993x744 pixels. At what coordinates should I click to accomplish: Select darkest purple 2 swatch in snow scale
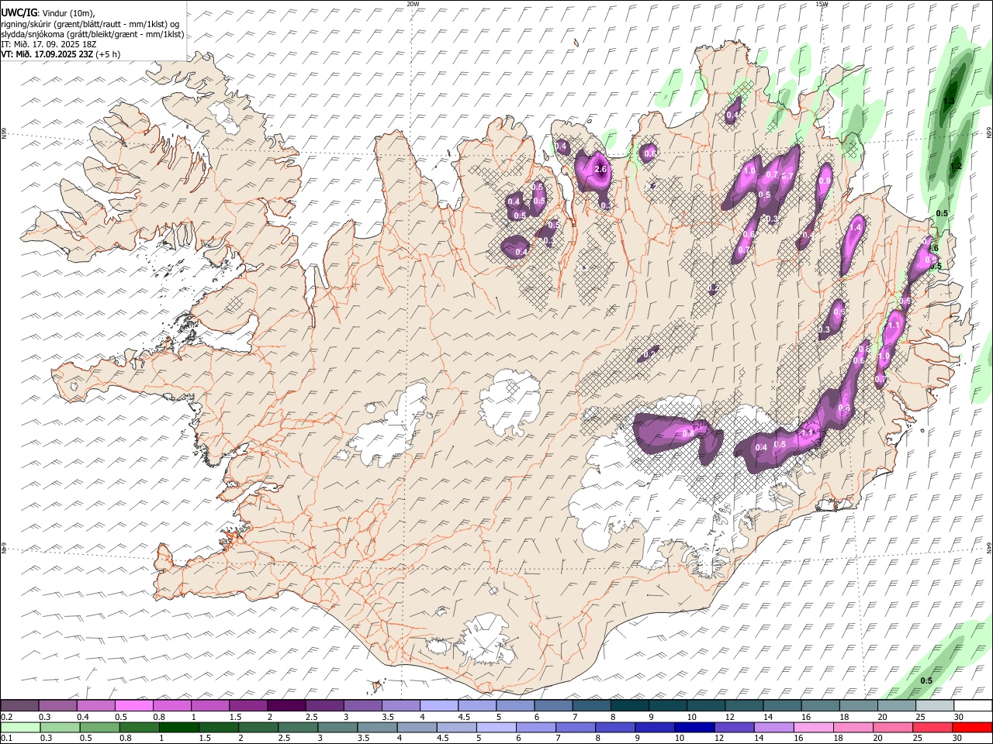(286, 705)
